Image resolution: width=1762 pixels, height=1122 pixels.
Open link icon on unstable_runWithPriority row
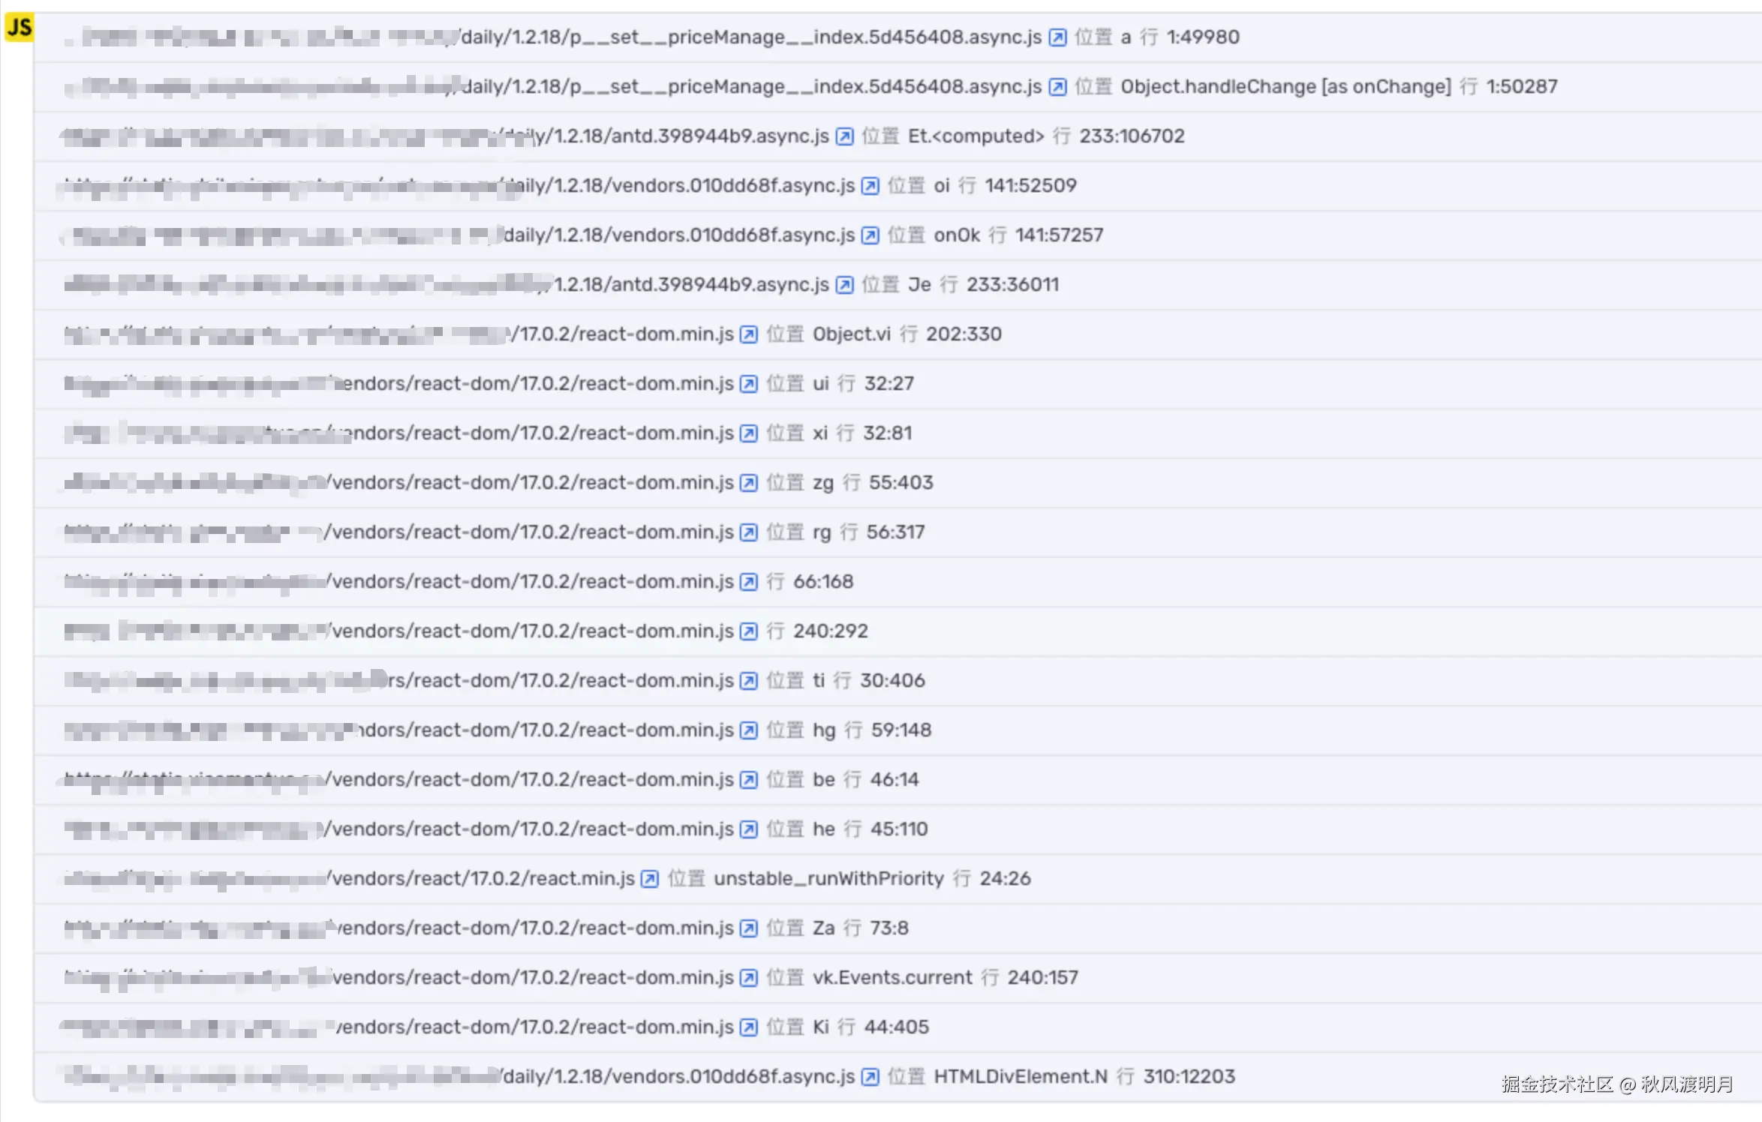click(651, 879)
